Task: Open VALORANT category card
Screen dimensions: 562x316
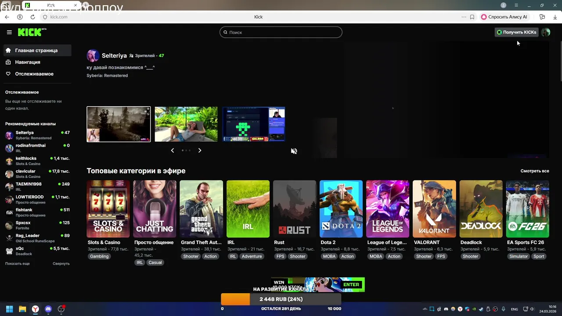Action: click(434, 209)
